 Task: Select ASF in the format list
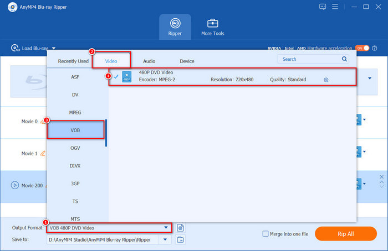75,77
